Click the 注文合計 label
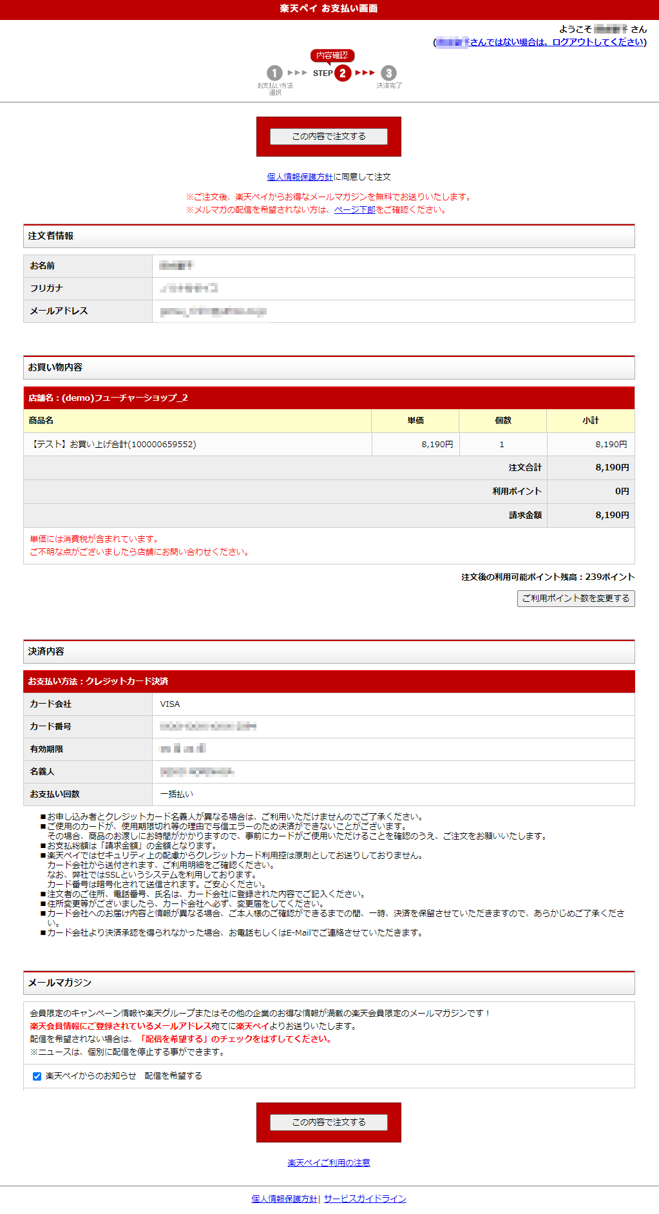The width and height of the screenshot is (659, 1214). (525, 467)
